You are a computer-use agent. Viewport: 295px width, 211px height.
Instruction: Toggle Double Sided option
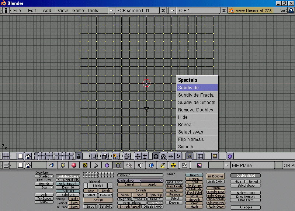pos(246,176)
